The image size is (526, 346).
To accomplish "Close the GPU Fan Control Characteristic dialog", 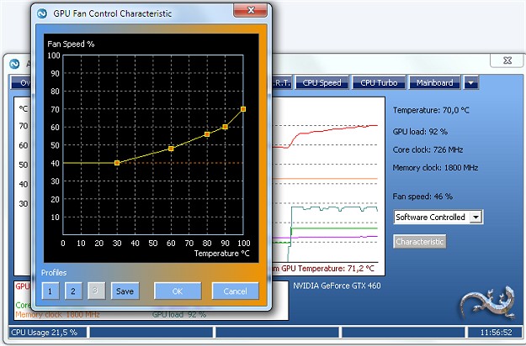I will click(x=250, y=10).
